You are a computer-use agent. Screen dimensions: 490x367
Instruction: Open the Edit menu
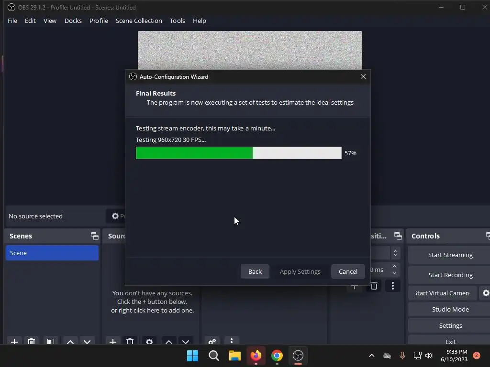[x=30, y=21]
